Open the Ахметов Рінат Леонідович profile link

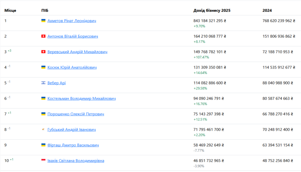[x=71, y=21]
